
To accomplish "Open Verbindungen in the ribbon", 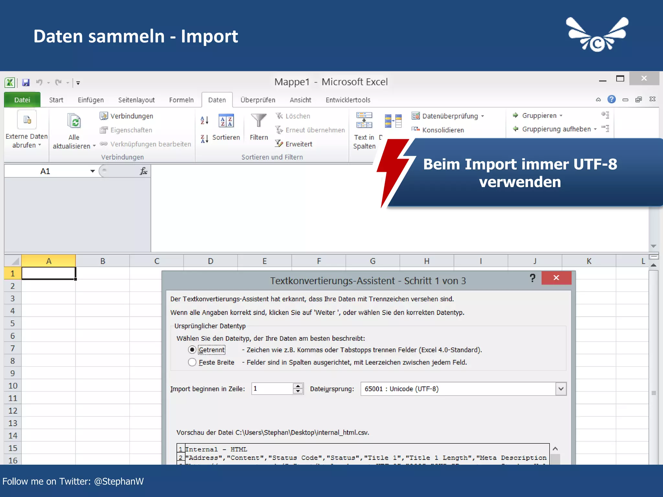I will coord(127,116).
